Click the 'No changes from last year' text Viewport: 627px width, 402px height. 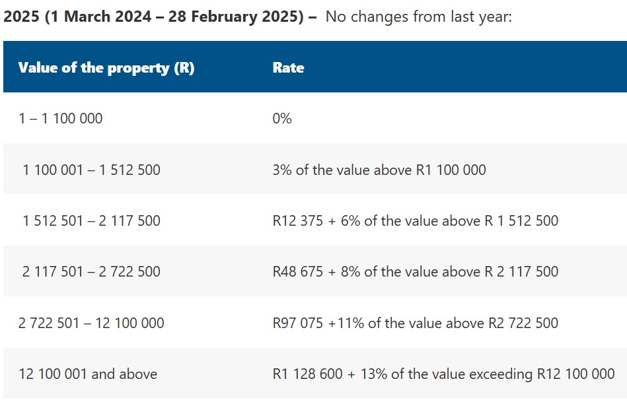tap(418, 17)
